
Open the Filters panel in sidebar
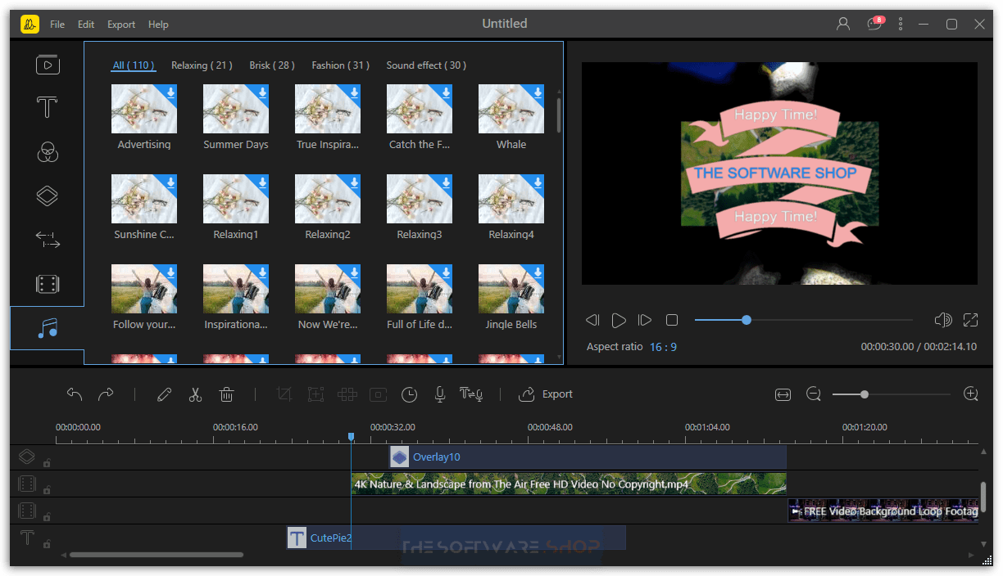pos(48,152)
